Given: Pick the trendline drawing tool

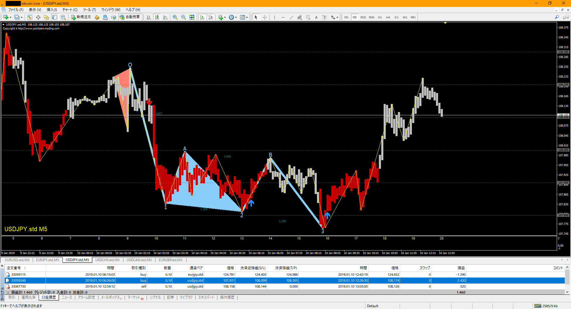Looking at the screenshot, I should click(x=291, y=17).
